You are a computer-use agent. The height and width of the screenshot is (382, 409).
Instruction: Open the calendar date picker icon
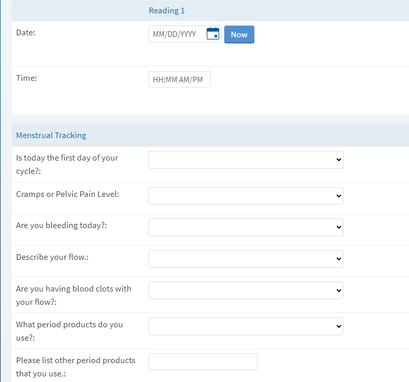[213, 34]
